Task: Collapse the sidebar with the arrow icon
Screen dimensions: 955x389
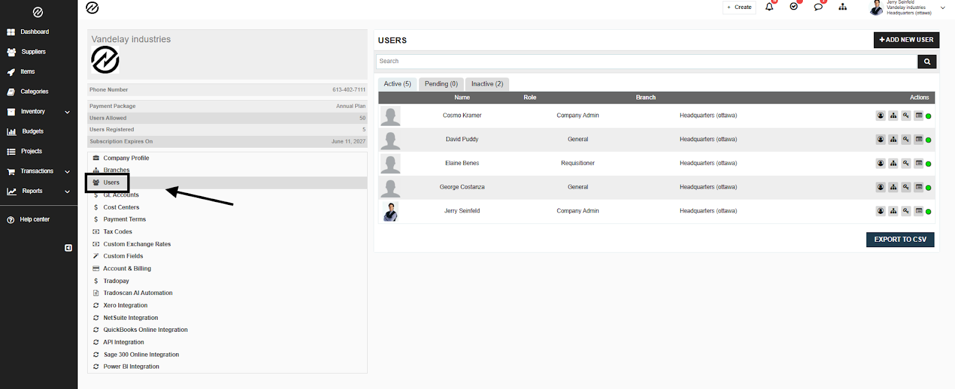Action: [x=69, y=248]
